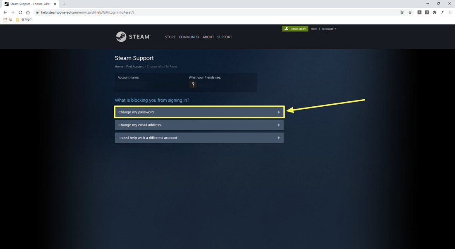The height and width of the screenshot is (249, 455).
Task: Open the ABOUT menu item
Action: pyautogui.click(x=208, y=37)
